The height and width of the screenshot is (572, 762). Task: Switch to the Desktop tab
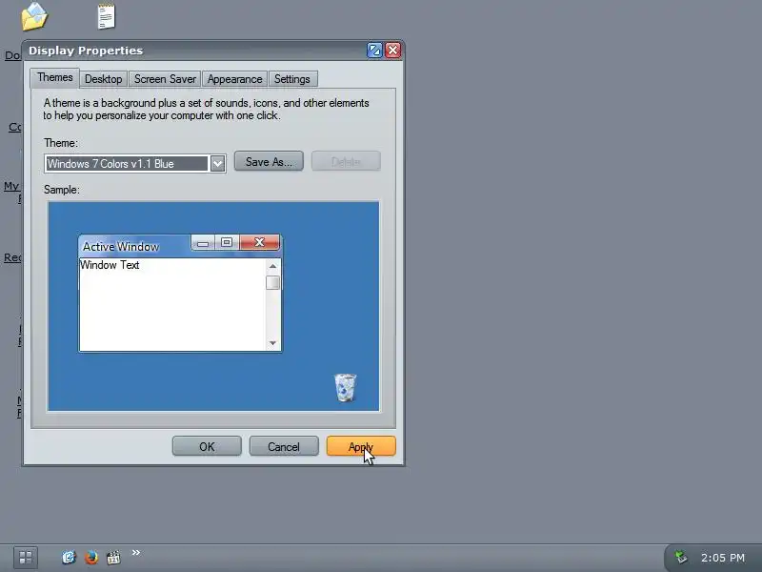[104, 79]
